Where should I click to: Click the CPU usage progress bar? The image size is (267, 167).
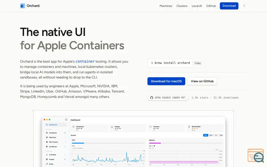[x=108, y=143]
